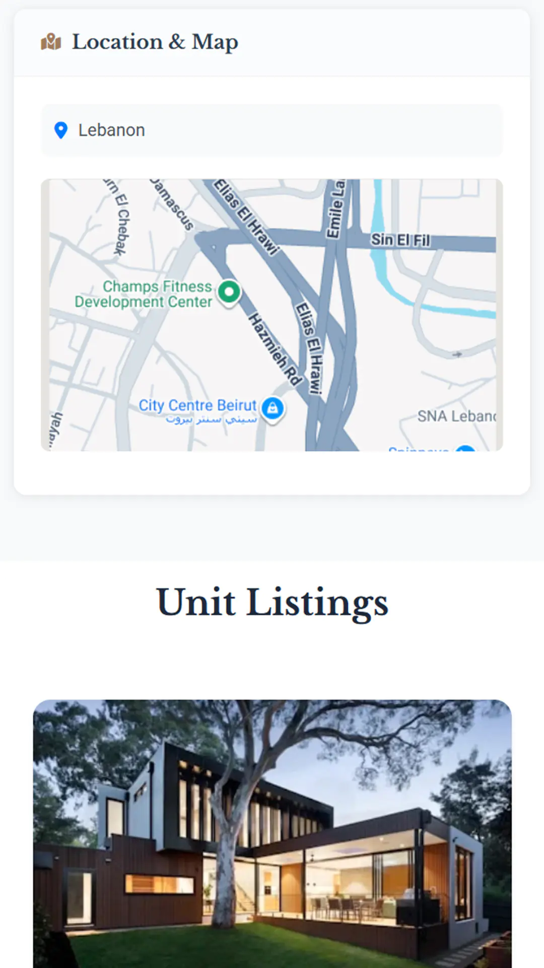The height and width of the screenshot is (968, 544).
Task: Click the Lebanon address field
Action: (272, 130)
